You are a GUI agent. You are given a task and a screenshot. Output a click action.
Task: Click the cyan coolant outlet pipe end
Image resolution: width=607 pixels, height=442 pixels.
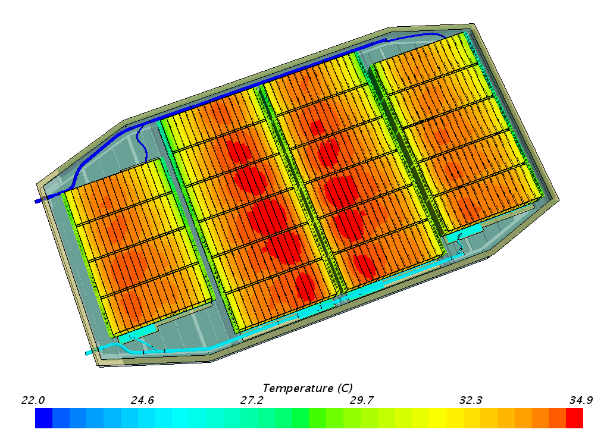[87, 353]
